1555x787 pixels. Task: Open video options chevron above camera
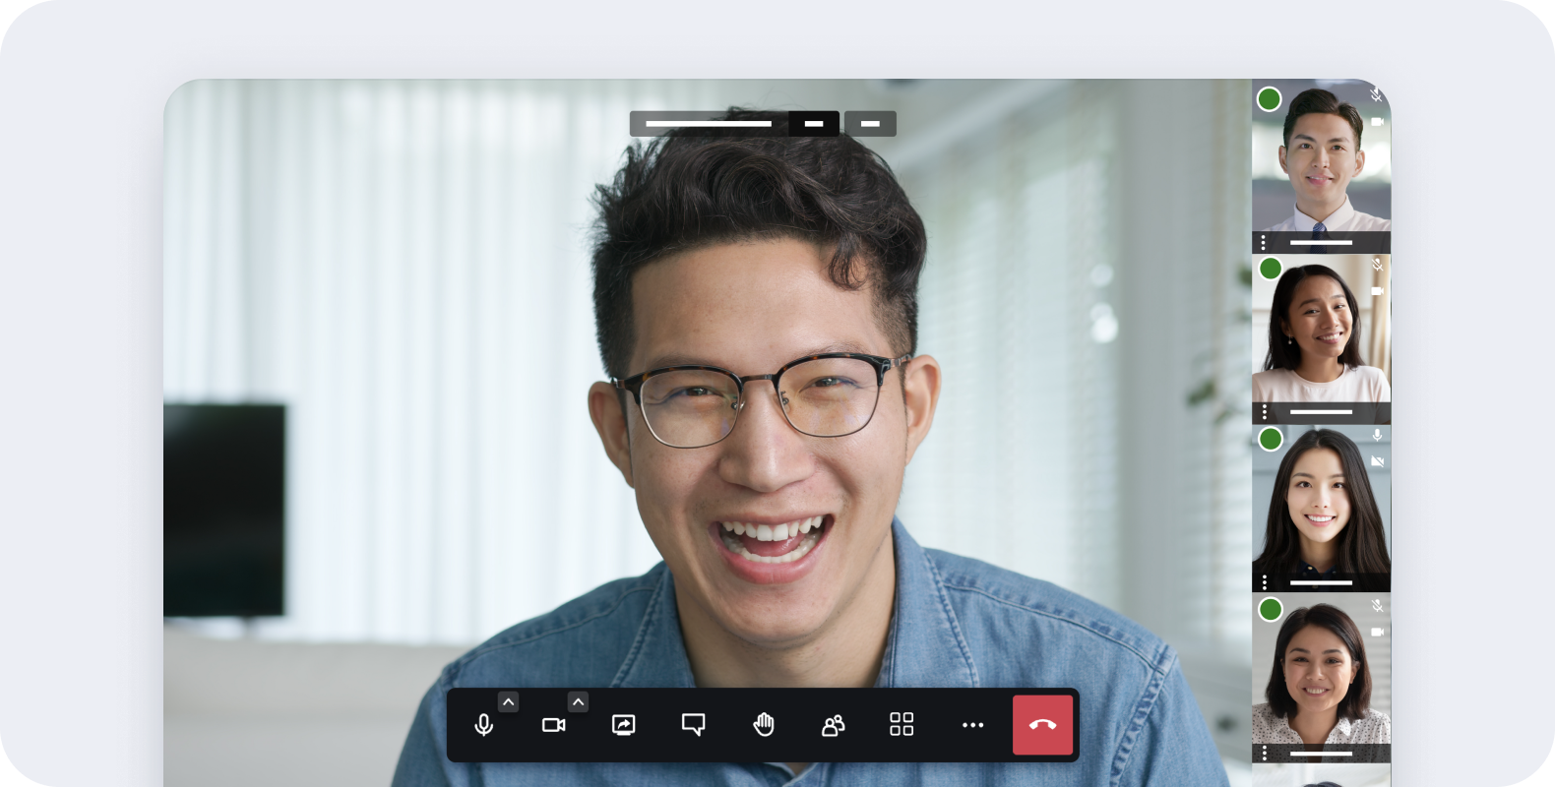coord(578,701)
